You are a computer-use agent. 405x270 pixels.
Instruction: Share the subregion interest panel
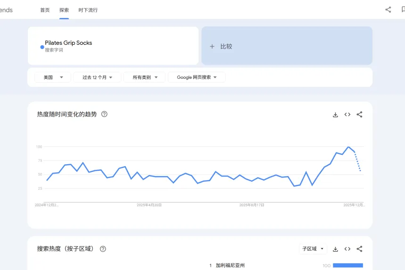coord(359,249)
